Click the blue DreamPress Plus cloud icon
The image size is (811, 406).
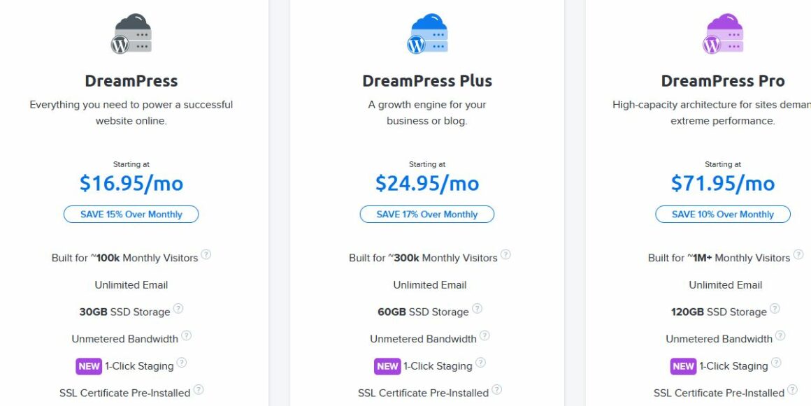(427, 34)
